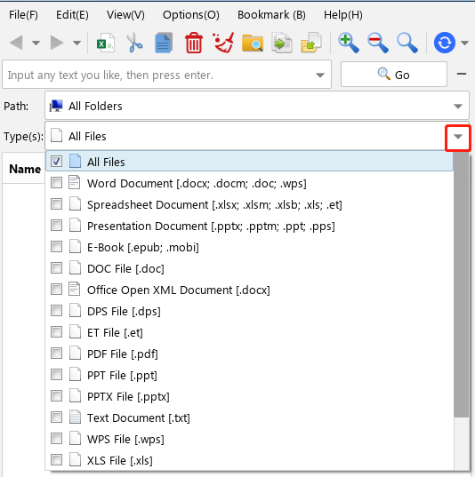Collapse the Type(s) dropdown arrow

[458, 137]
